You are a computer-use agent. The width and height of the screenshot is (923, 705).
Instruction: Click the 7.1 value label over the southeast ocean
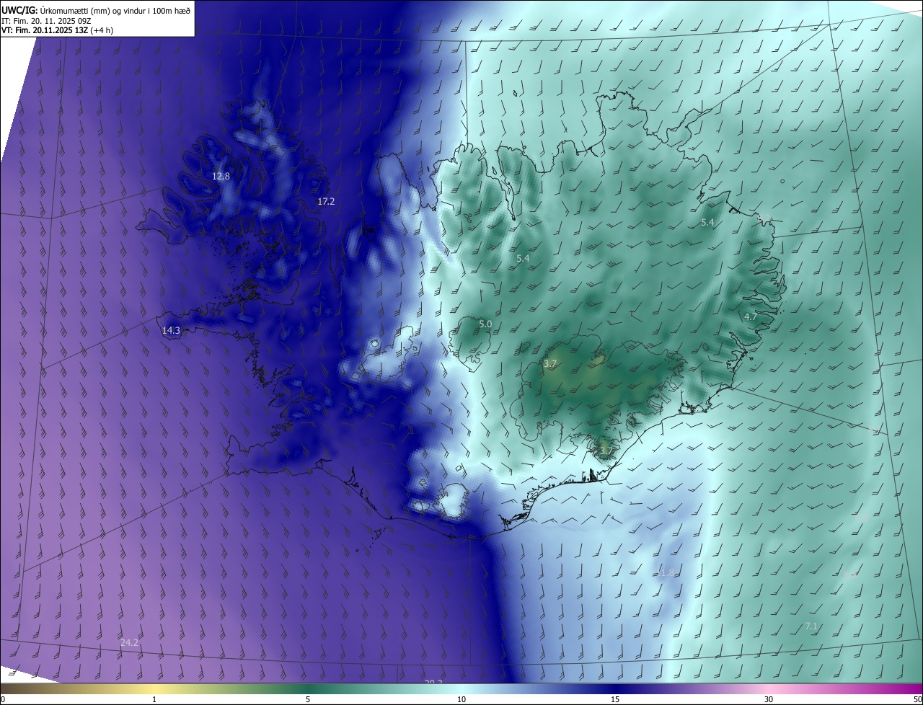tap(811, 626)
